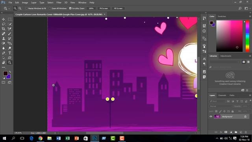252x142 pixels.
Task: Toggle libraries grid view icon
Action: (244, 62)
